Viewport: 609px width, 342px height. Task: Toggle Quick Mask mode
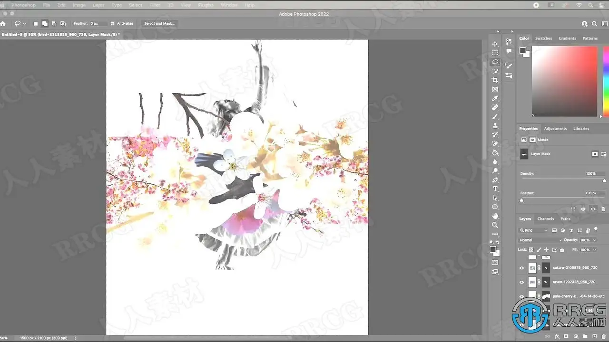[495, 262]
